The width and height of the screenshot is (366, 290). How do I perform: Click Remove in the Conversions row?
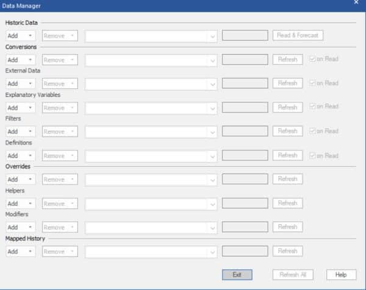[x=60, y=60]
